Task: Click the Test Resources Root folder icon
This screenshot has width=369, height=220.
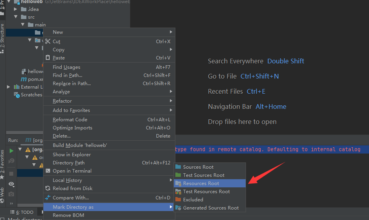Action: point(178,192)
